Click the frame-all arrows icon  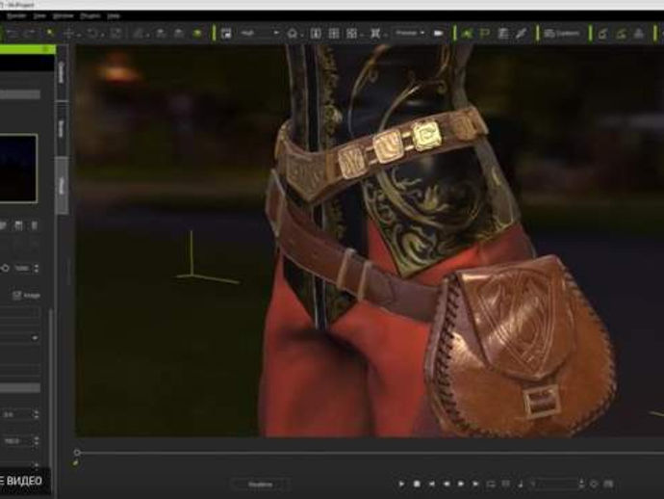coord(375,33)
